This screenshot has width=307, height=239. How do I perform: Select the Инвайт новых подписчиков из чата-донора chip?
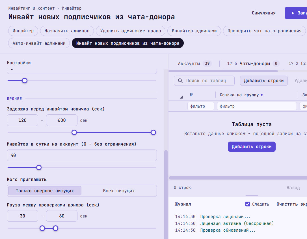pos(128,43)
